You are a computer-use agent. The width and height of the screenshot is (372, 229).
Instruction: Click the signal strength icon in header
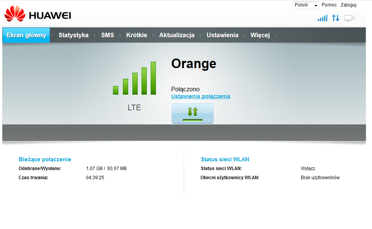[x=322, y=18]
